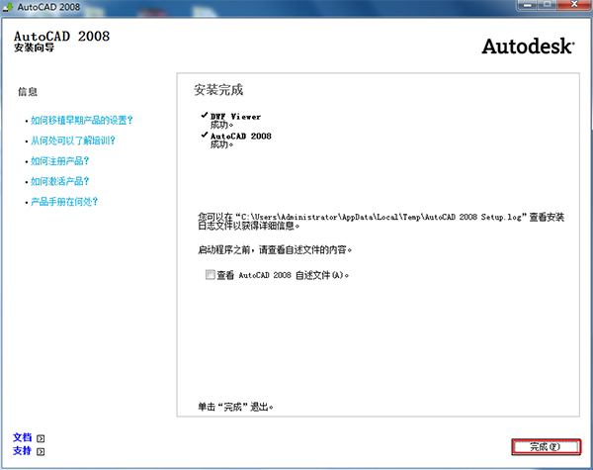The width and height of the screenshot is (593, 470).
Task: Click the arrow icon next to 文档
Action: [x=41, y=437]
